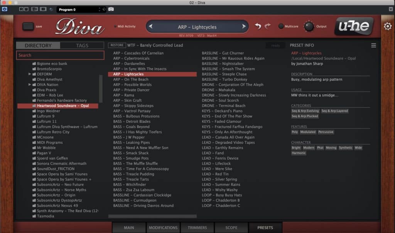Screen dimensions: 395x233
Task: Select preset KEYS – Deckard's Piano
Action: point(222,111)
